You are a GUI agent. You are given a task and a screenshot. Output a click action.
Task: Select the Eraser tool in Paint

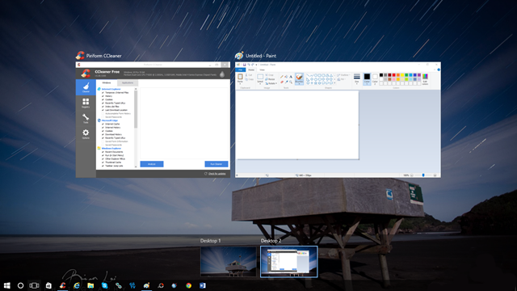(282, 82)
